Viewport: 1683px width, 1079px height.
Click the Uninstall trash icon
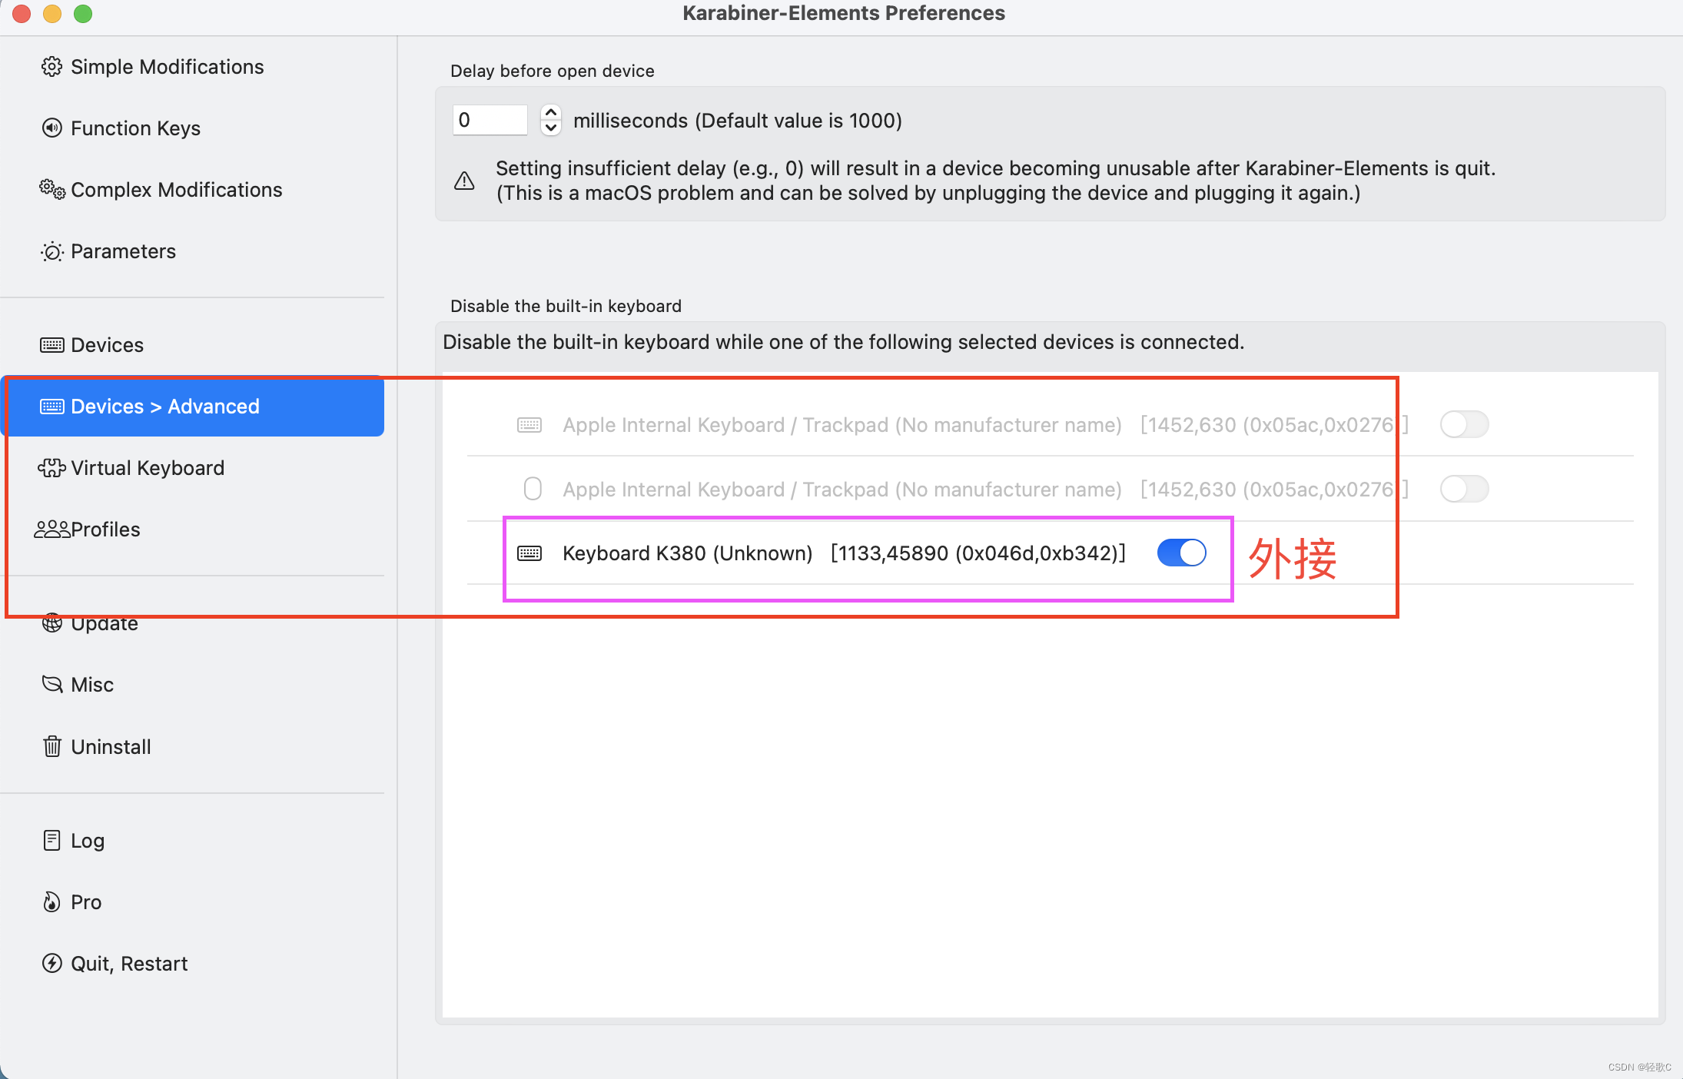(x=51, y=746)
